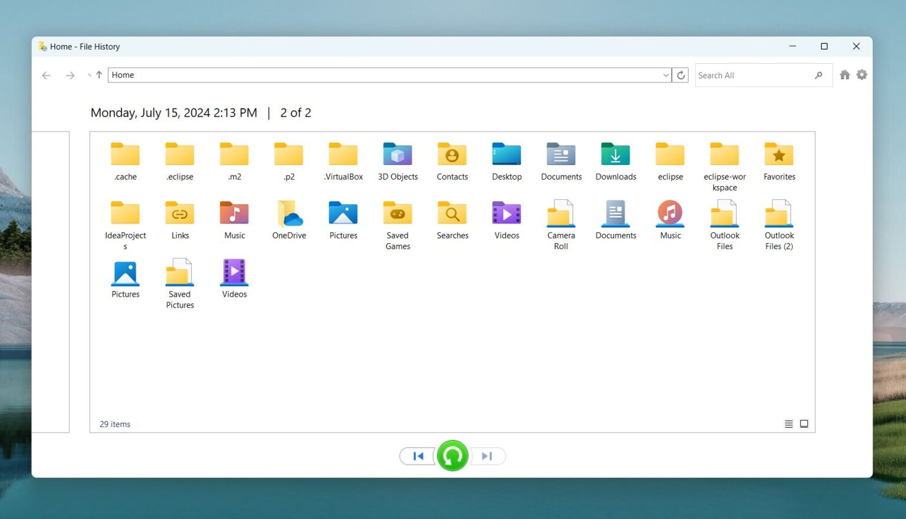This screenshot has height=519, width=906.
Task: Click the green Restore to original location button
Action: (452, 455)
